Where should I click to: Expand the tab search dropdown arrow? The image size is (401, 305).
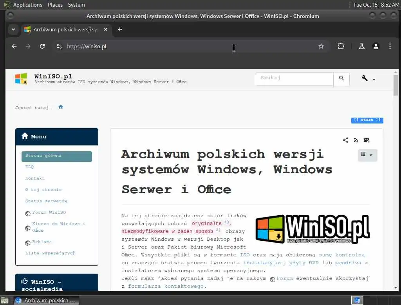tap(13, 29)
